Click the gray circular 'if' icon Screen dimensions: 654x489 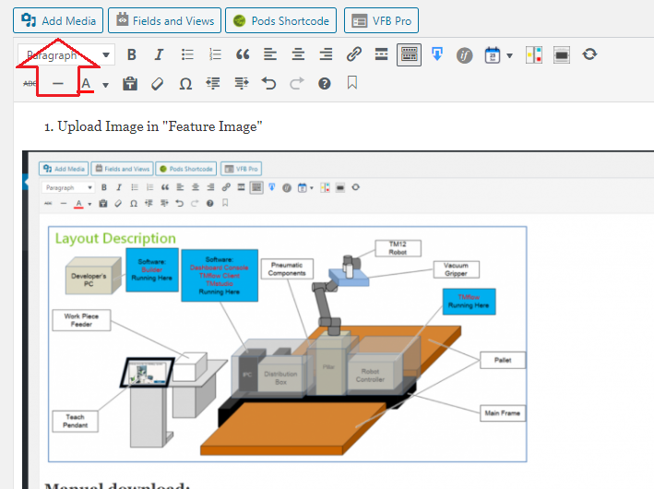tap(464, 55)
